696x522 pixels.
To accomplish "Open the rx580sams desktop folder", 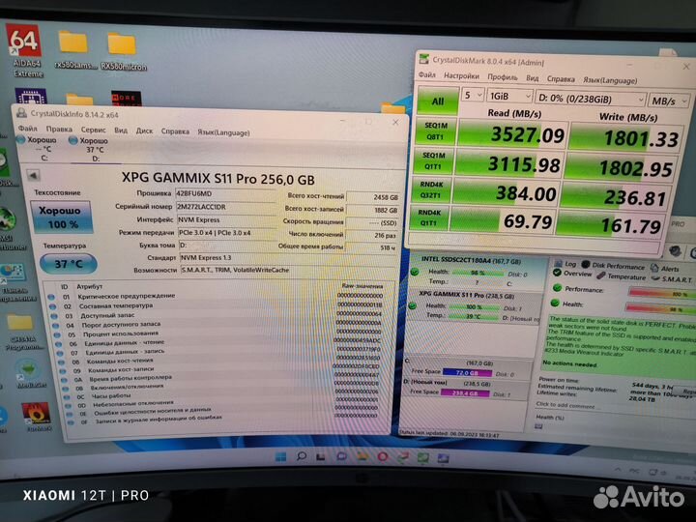I will pos(74,49).
